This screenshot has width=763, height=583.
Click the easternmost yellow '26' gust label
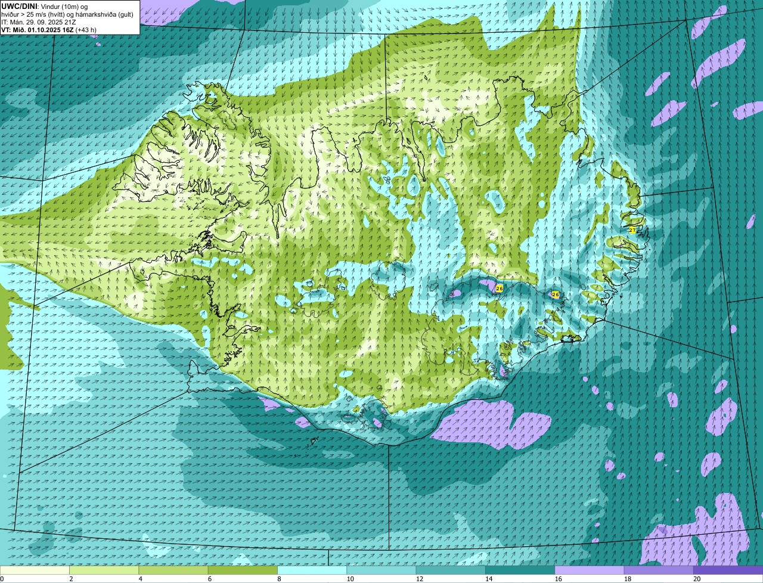click(x=556, y=294)
